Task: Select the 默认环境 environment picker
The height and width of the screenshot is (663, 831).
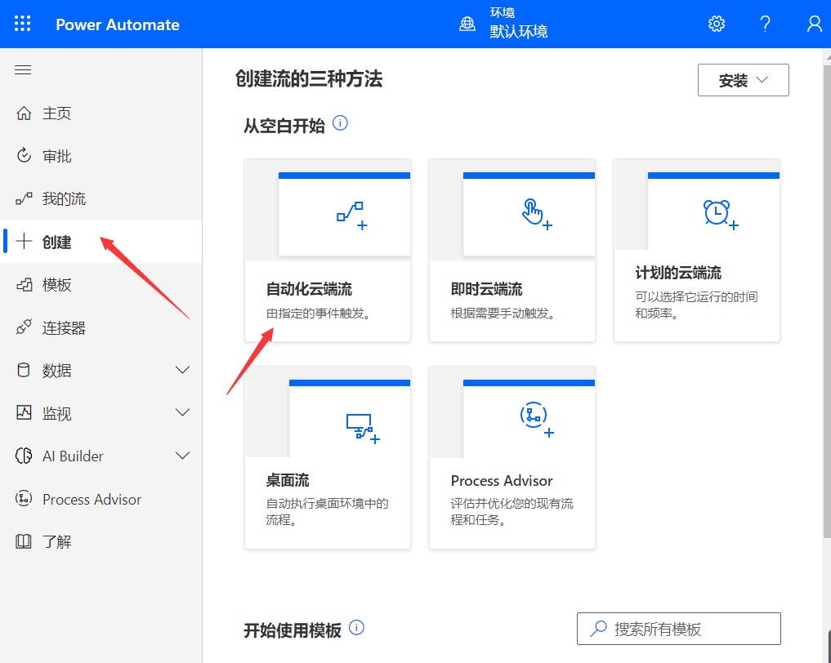Action: [x=518, y=32]
